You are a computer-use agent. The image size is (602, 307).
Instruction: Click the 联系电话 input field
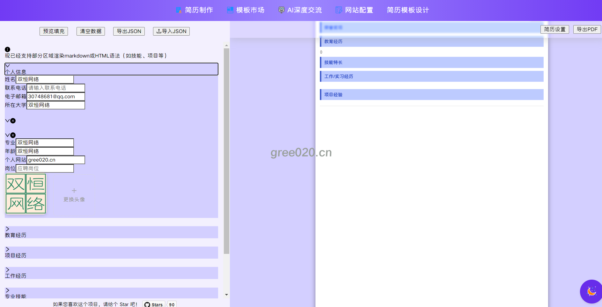[56, 88]
